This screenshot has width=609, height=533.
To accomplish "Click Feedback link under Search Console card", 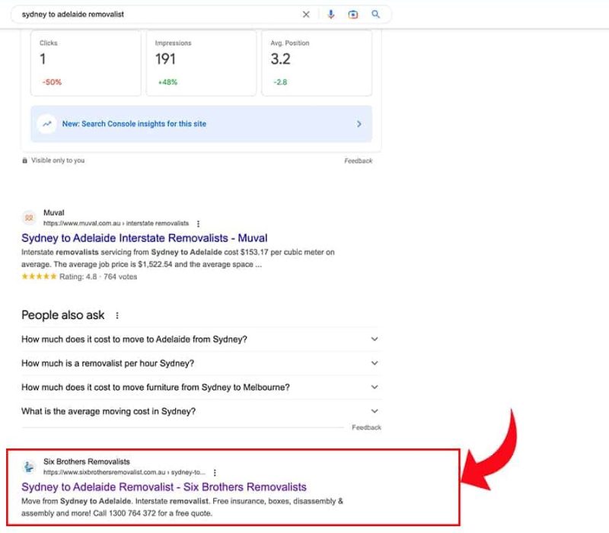I will [358, 161].
